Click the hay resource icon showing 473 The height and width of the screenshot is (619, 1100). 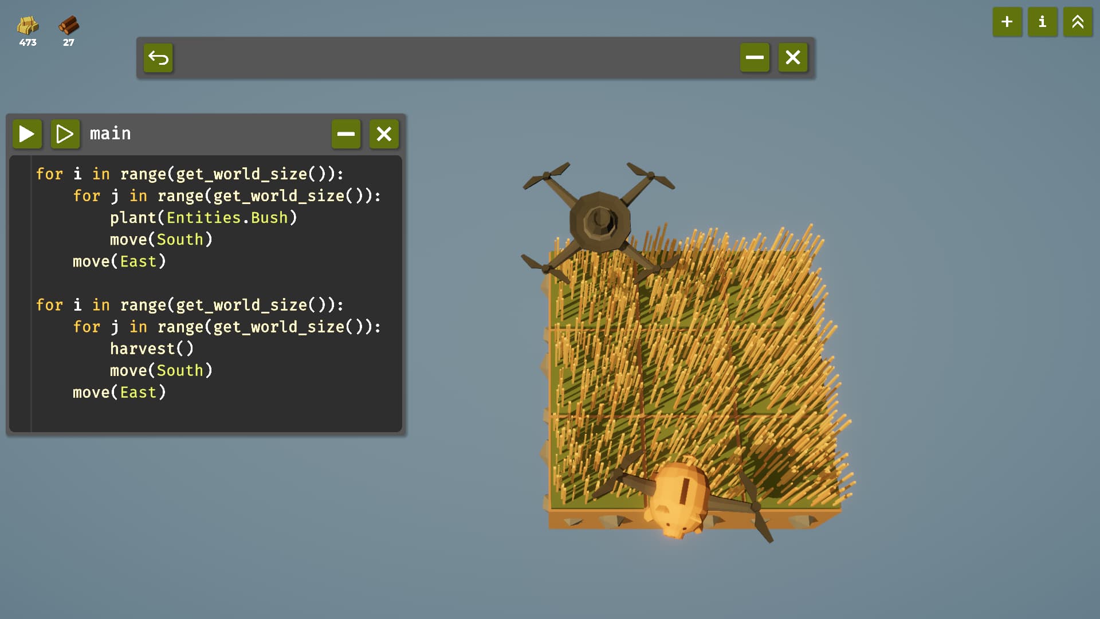[27, 26]
